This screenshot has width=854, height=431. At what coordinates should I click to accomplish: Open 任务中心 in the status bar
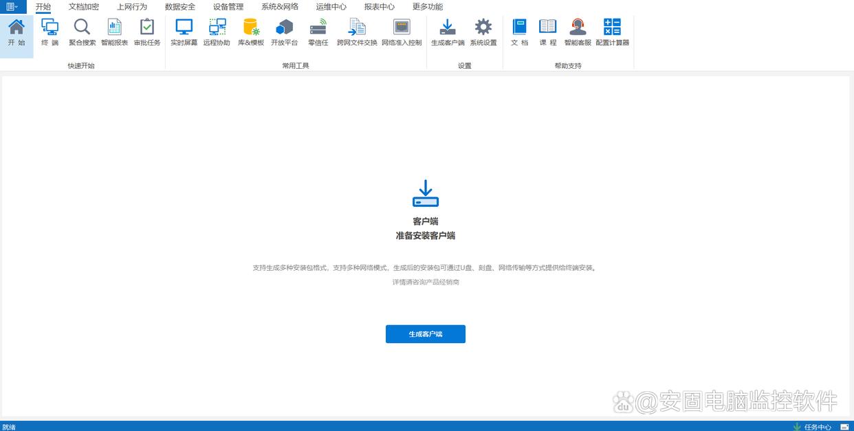pos(813,427)
